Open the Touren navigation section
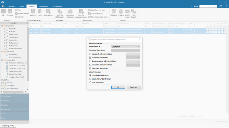The height and width of the screenshot is (128, 229). [15, 114]
